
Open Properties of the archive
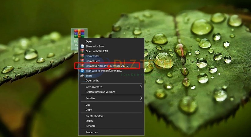tap(92, 132)
